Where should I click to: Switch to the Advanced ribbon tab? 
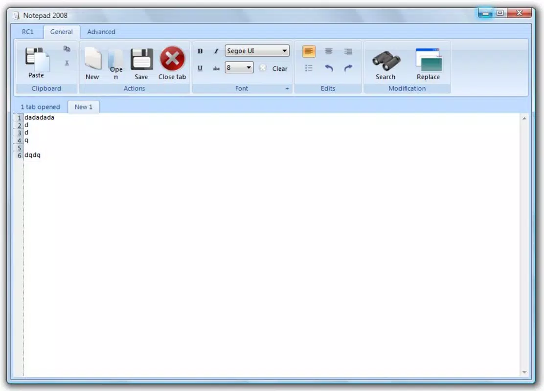101,32
